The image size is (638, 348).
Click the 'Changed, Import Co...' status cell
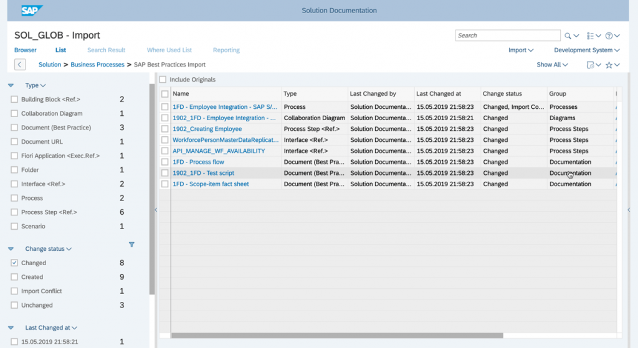tap(513, 107)
